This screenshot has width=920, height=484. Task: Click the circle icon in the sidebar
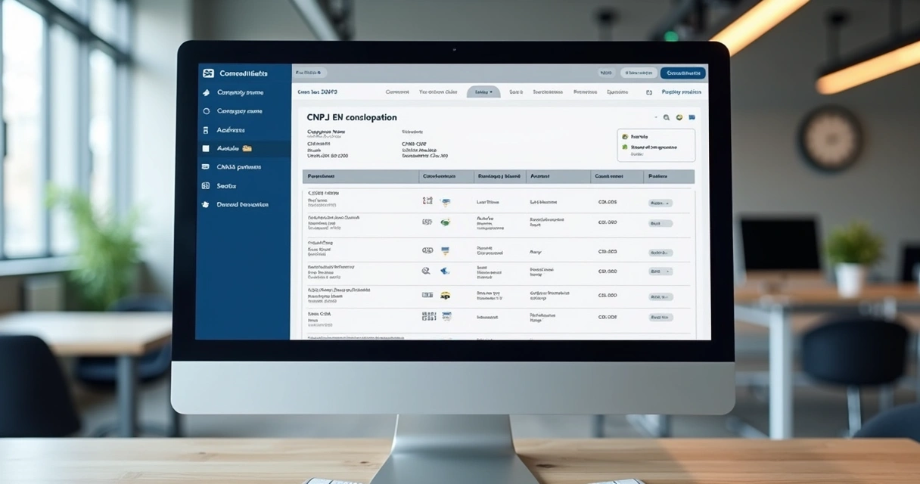tap(207, 111)
